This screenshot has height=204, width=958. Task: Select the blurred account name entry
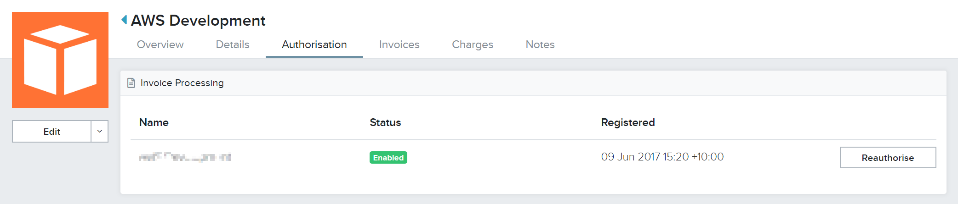pos(185,157)
